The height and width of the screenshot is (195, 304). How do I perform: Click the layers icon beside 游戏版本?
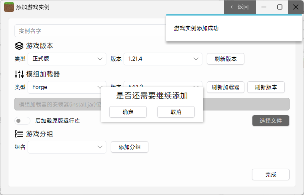(19, 46)
